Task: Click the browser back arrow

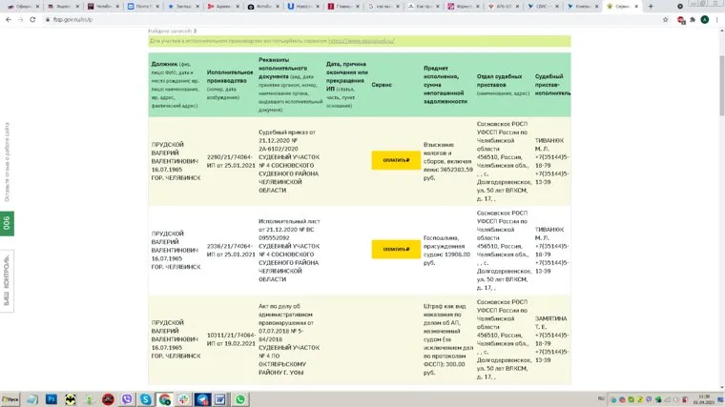Action: tap(7, 18)
